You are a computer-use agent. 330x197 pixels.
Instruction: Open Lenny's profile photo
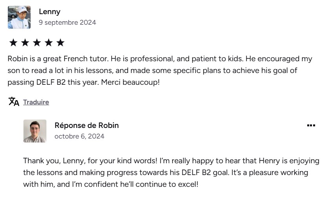click(19, 17)
